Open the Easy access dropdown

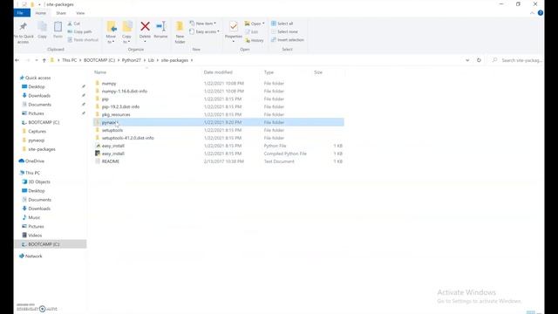[204, 31]
